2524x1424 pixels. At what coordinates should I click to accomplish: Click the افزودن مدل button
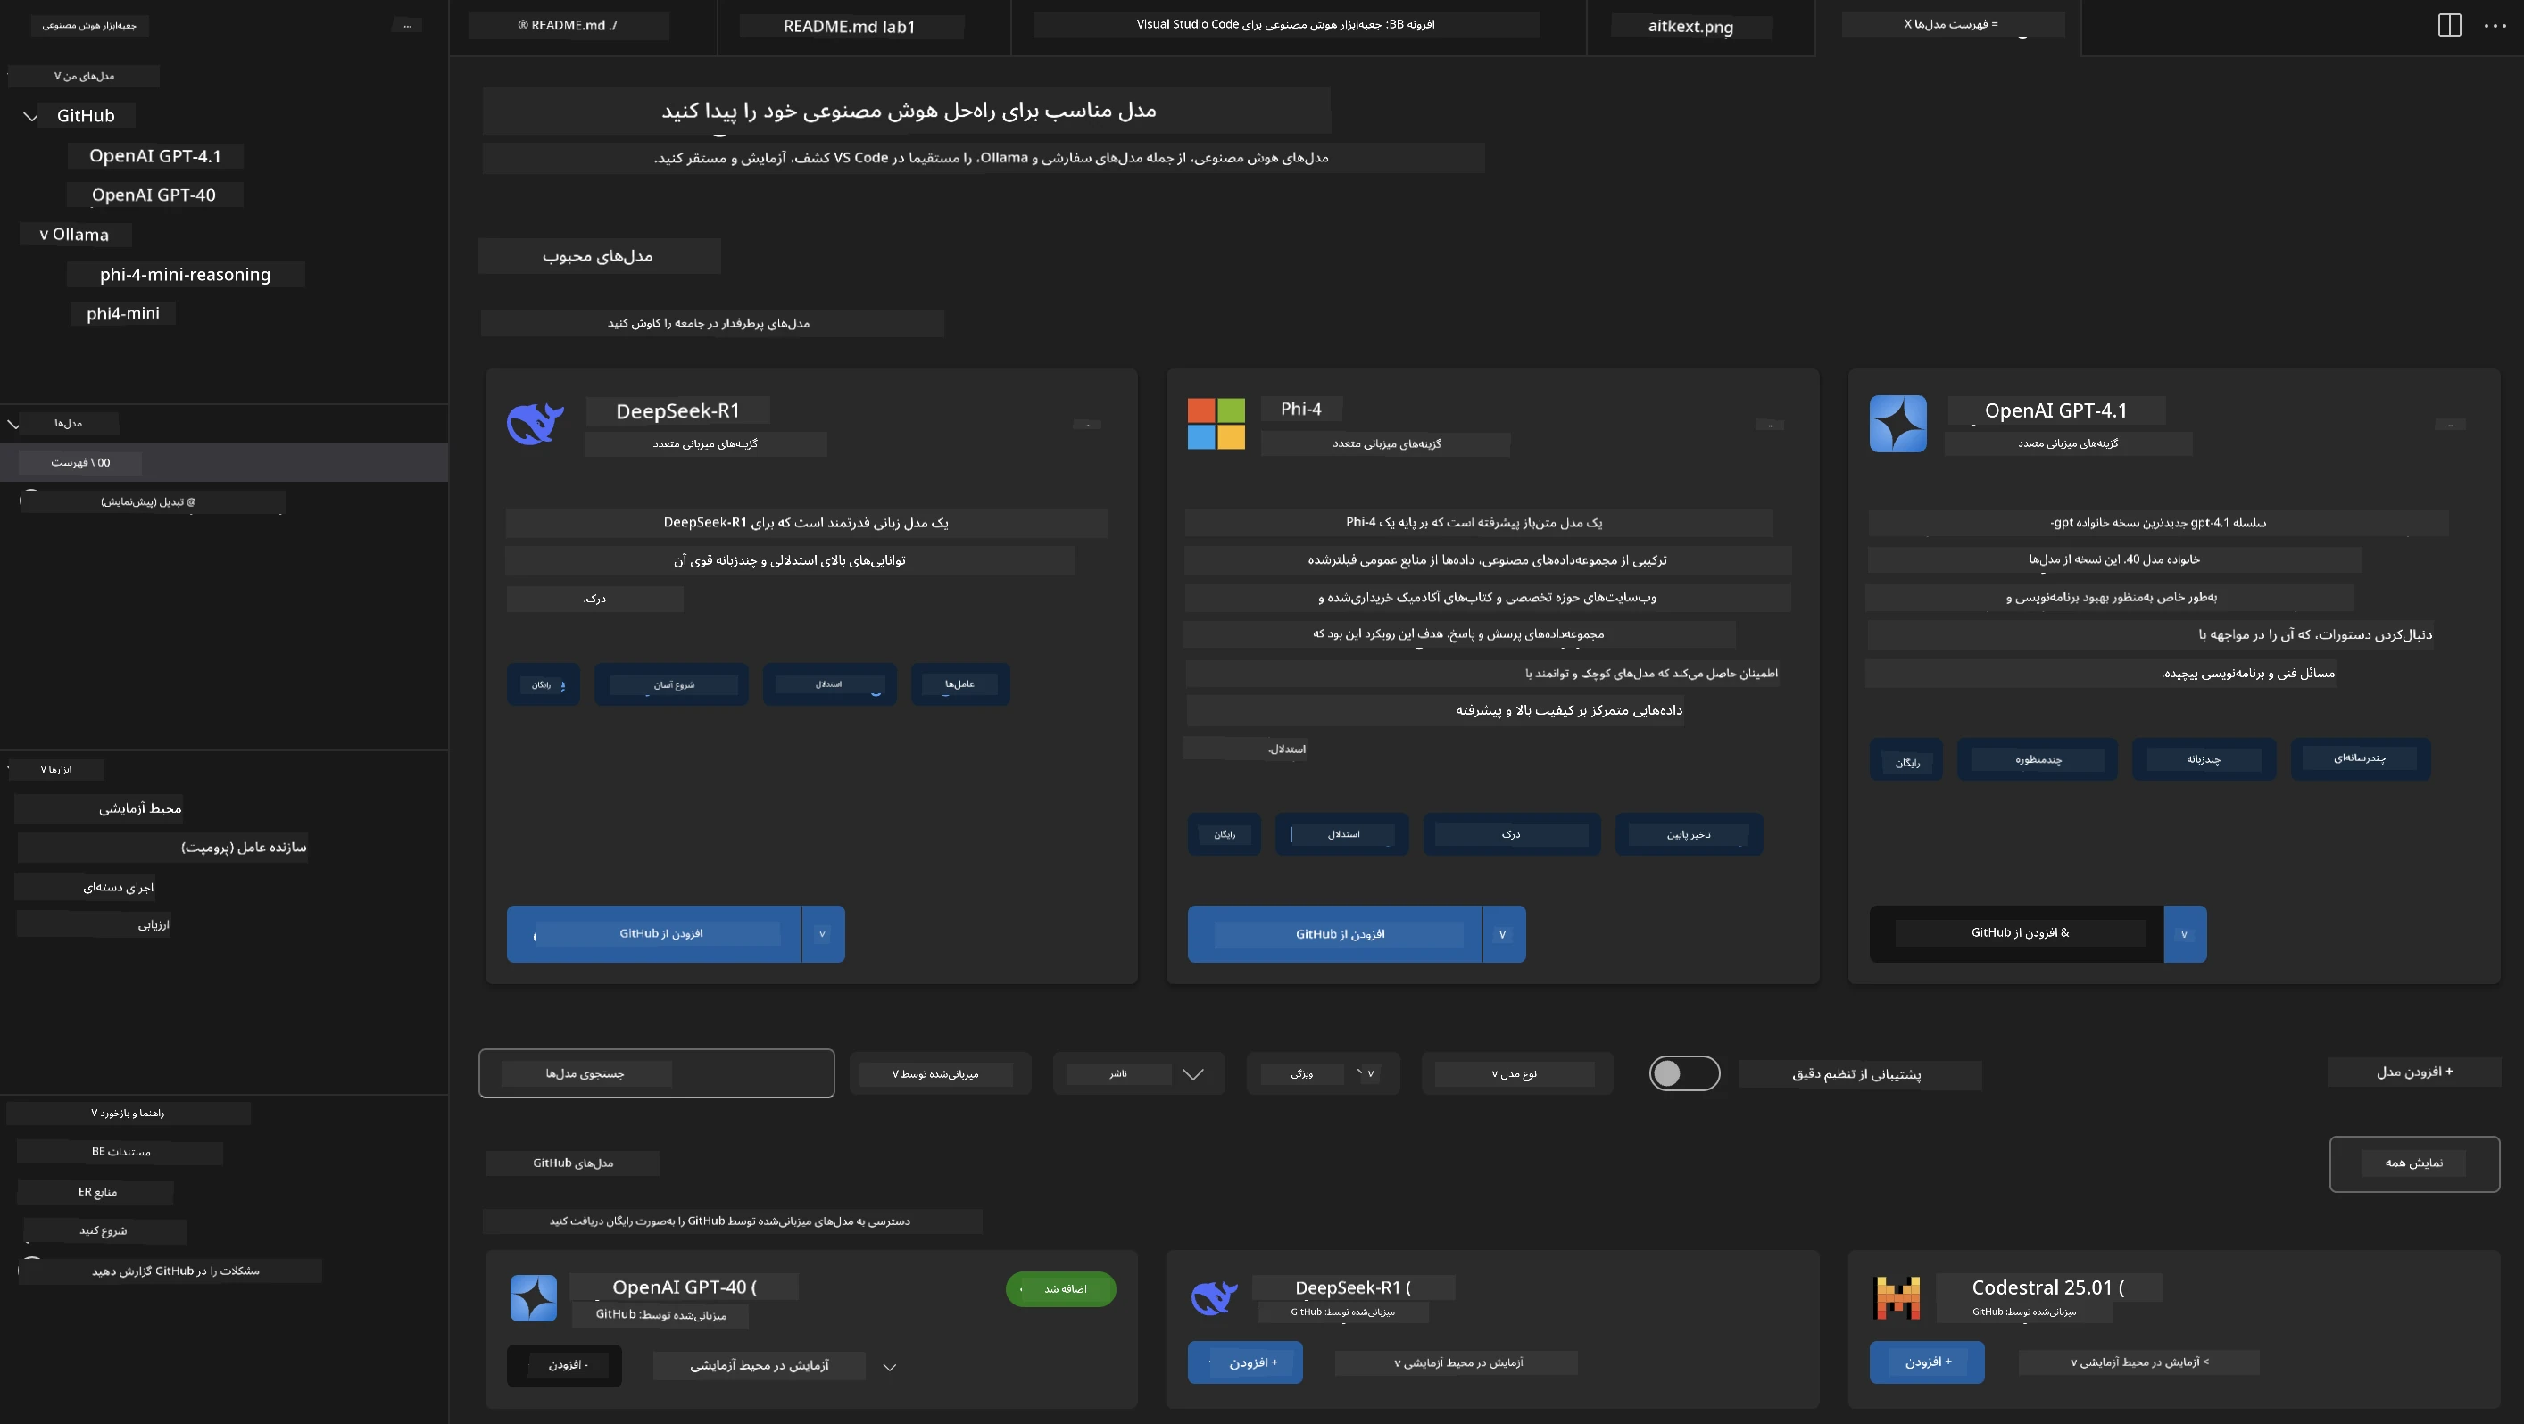coord(2414,1072)
